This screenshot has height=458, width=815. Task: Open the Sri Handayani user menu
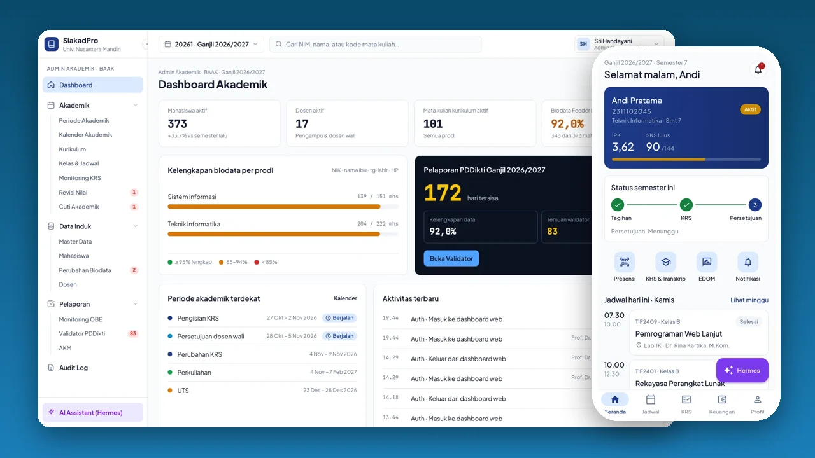[620, 44]
